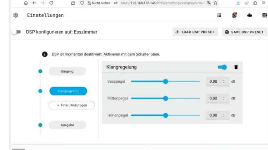This screenshot has width=268, height=150.
Task: Open the apps grid icon in header
Action: [219, 15]
